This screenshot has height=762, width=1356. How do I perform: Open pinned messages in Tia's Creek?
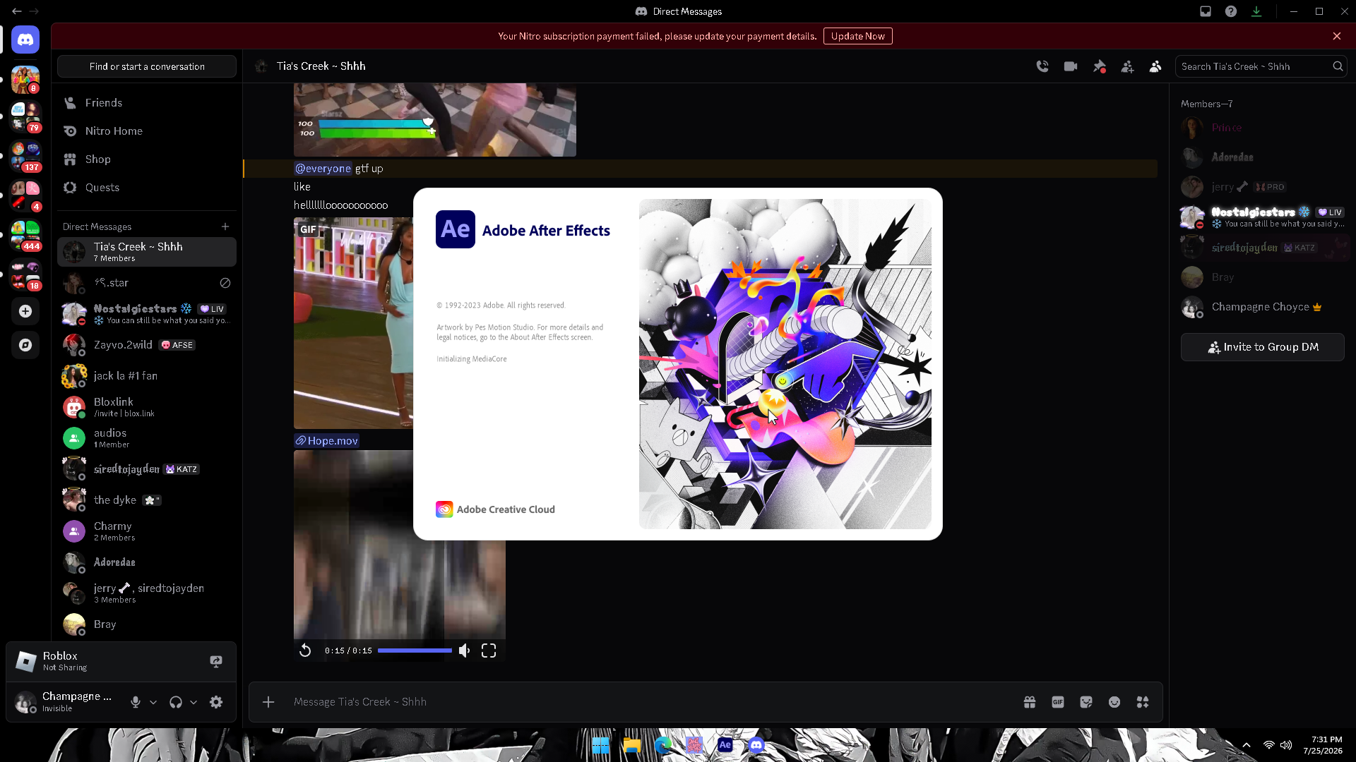click(x=1099, y=66)
